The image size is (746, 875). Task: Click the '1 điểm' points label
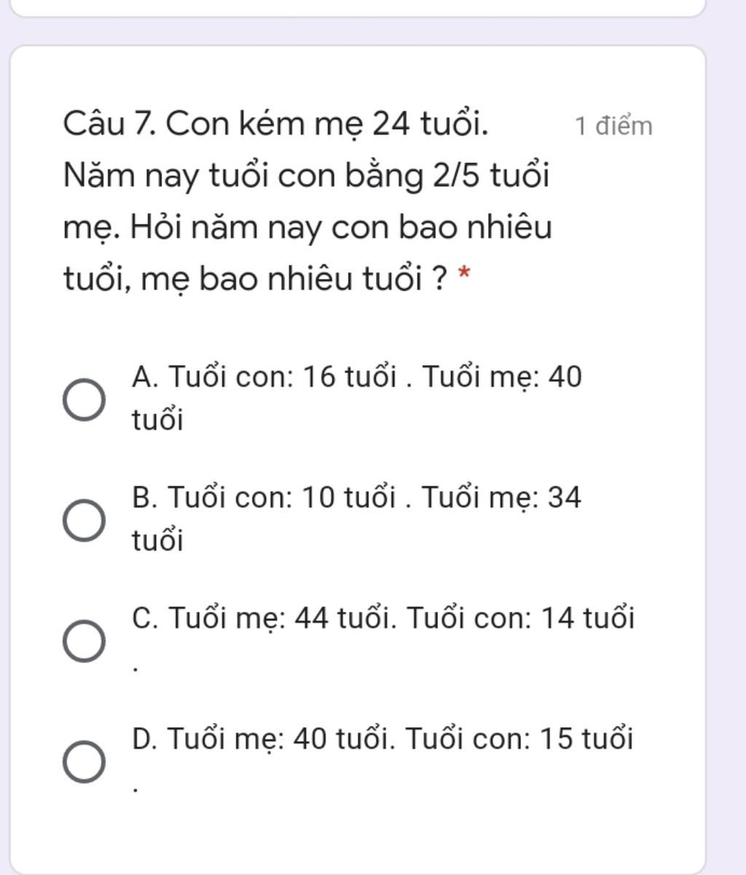click(613, 126)
